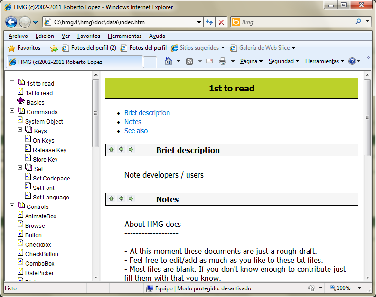Collapse the Commands tree node
Screen dimensions: 376x297
coord(12,110)
